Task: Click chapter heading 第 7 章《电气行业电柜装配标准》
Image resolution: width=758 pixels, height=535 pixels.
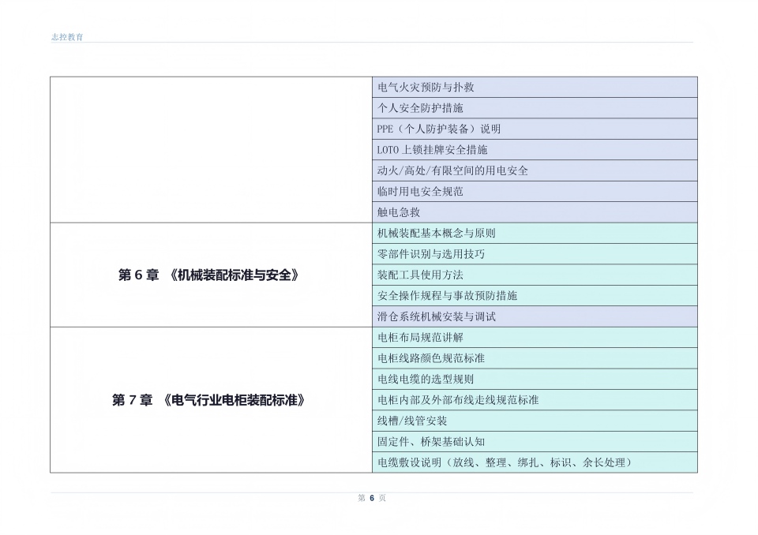Action: (x=208, y=400)
